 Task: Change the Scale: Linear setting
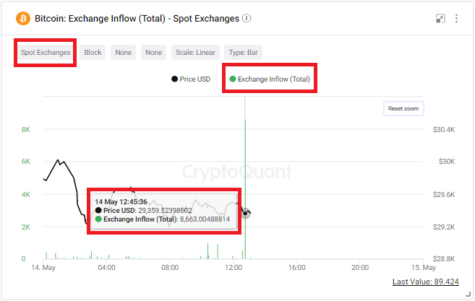point(195,53)
